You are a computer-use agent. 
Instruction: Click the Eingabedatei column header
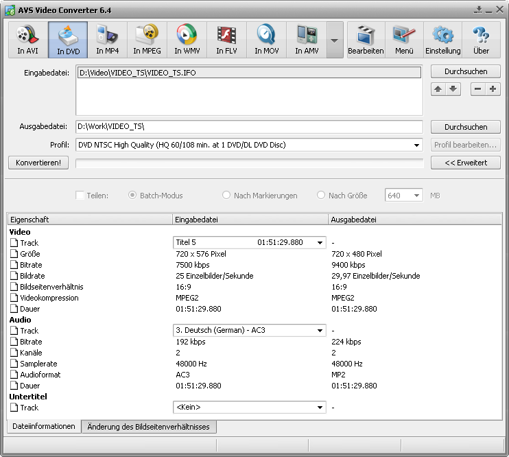(250, 220)
